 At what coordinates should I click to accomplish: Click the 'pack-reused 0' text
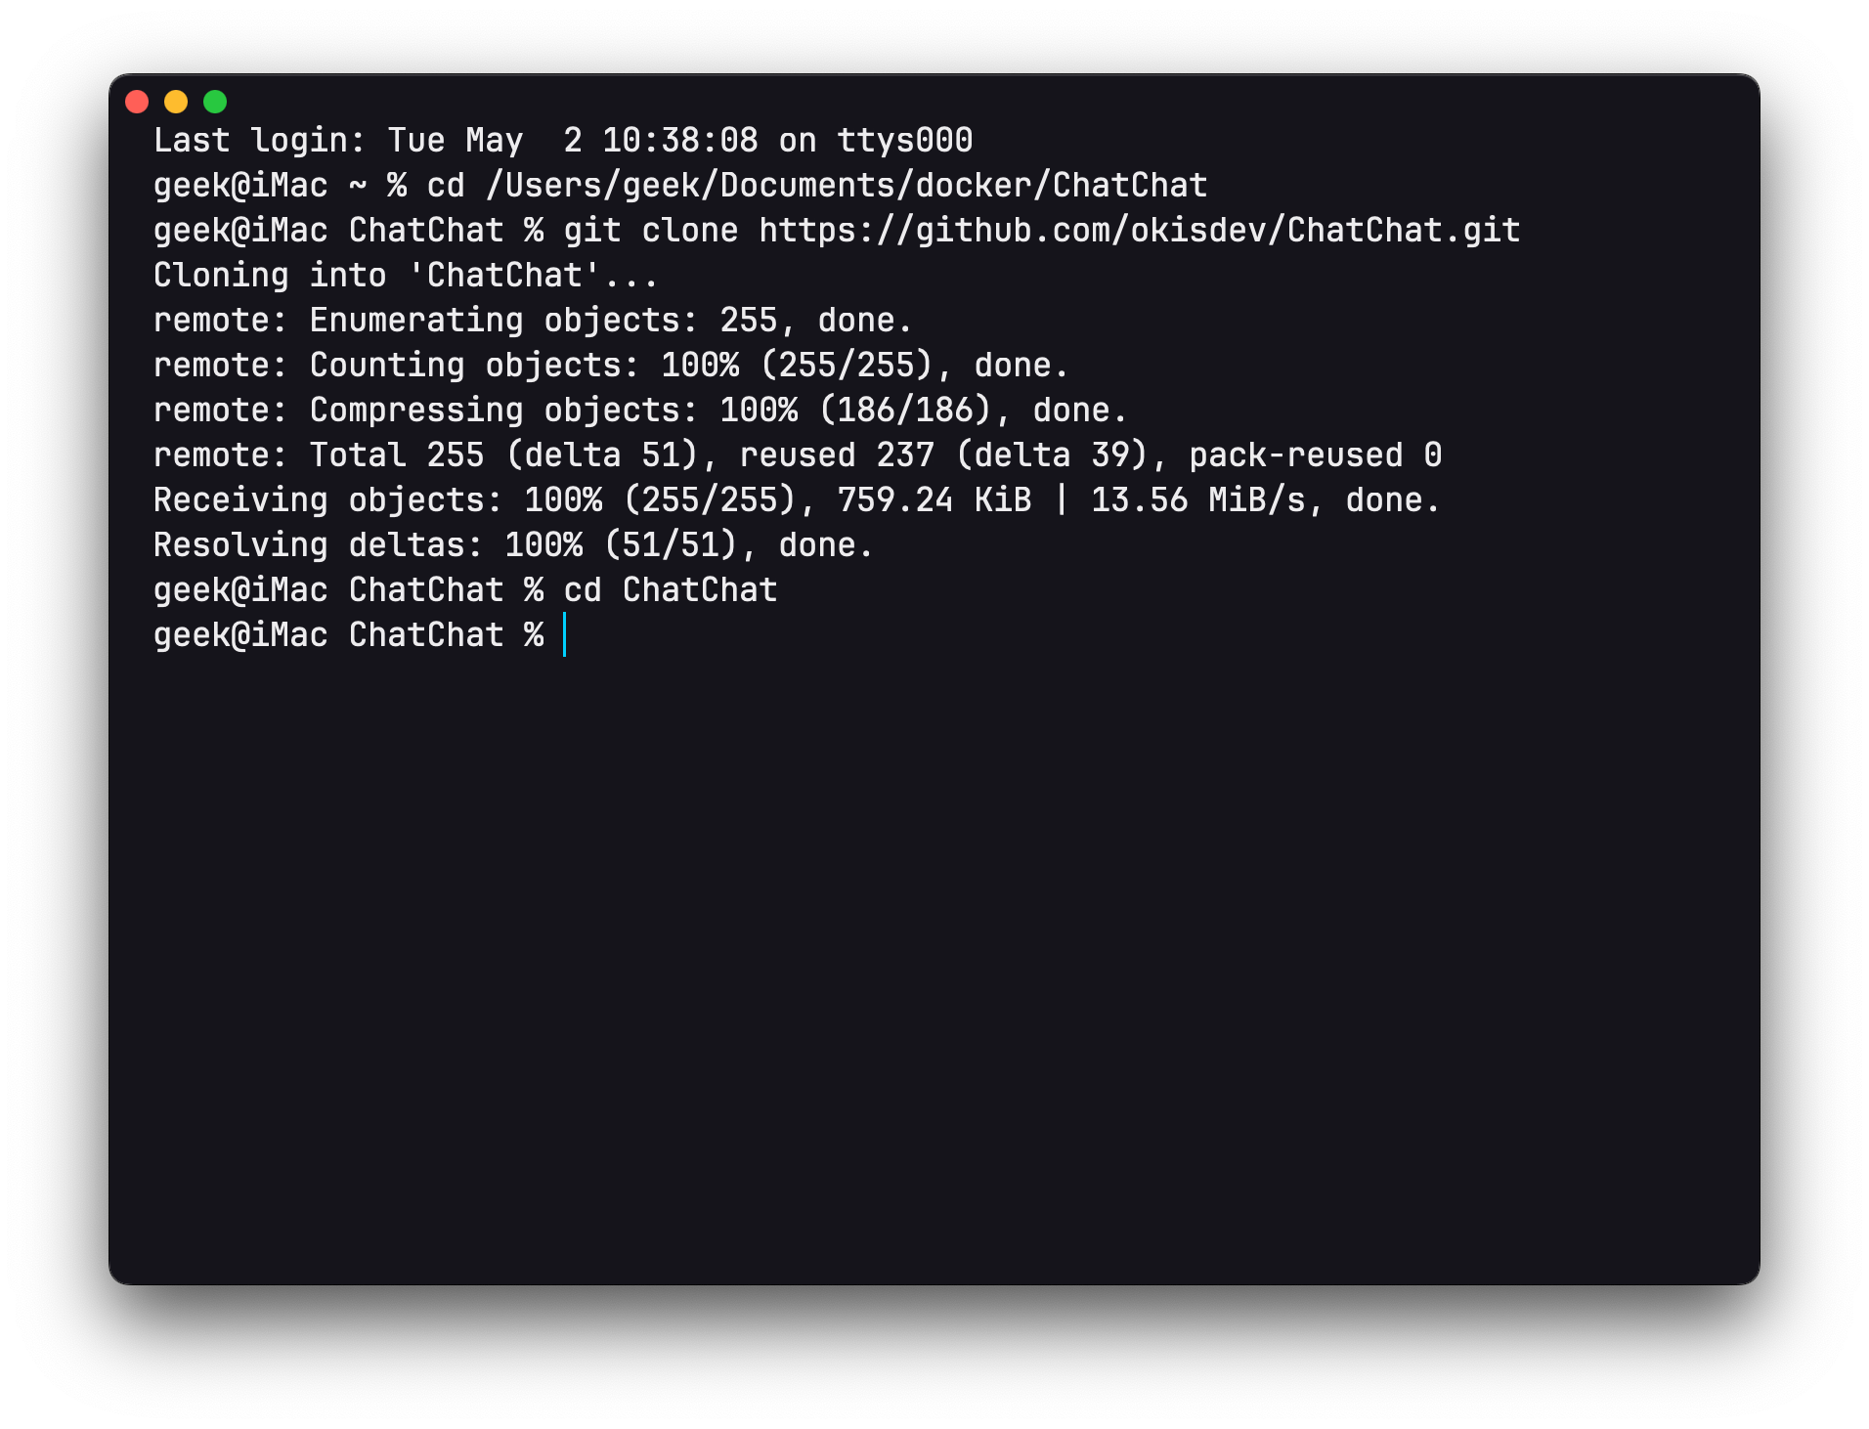coord(1315,455)
